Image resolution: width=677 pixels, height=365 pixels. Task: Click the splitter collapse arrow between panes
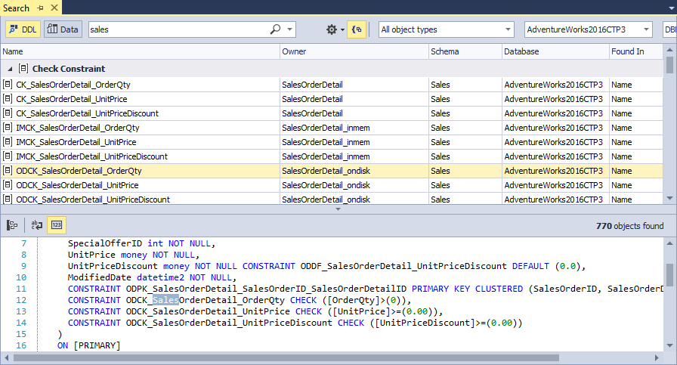(338, 209)
